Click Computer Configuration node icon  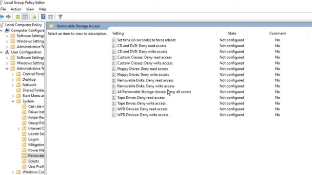[x=7, y=30]
